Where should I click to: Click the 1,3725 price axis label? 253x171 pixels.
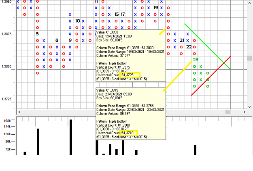[x=6, y=99]
